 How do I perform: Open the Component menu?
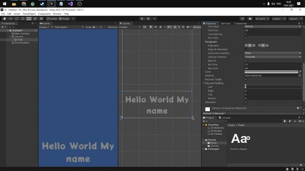click(x=44, y=14)
